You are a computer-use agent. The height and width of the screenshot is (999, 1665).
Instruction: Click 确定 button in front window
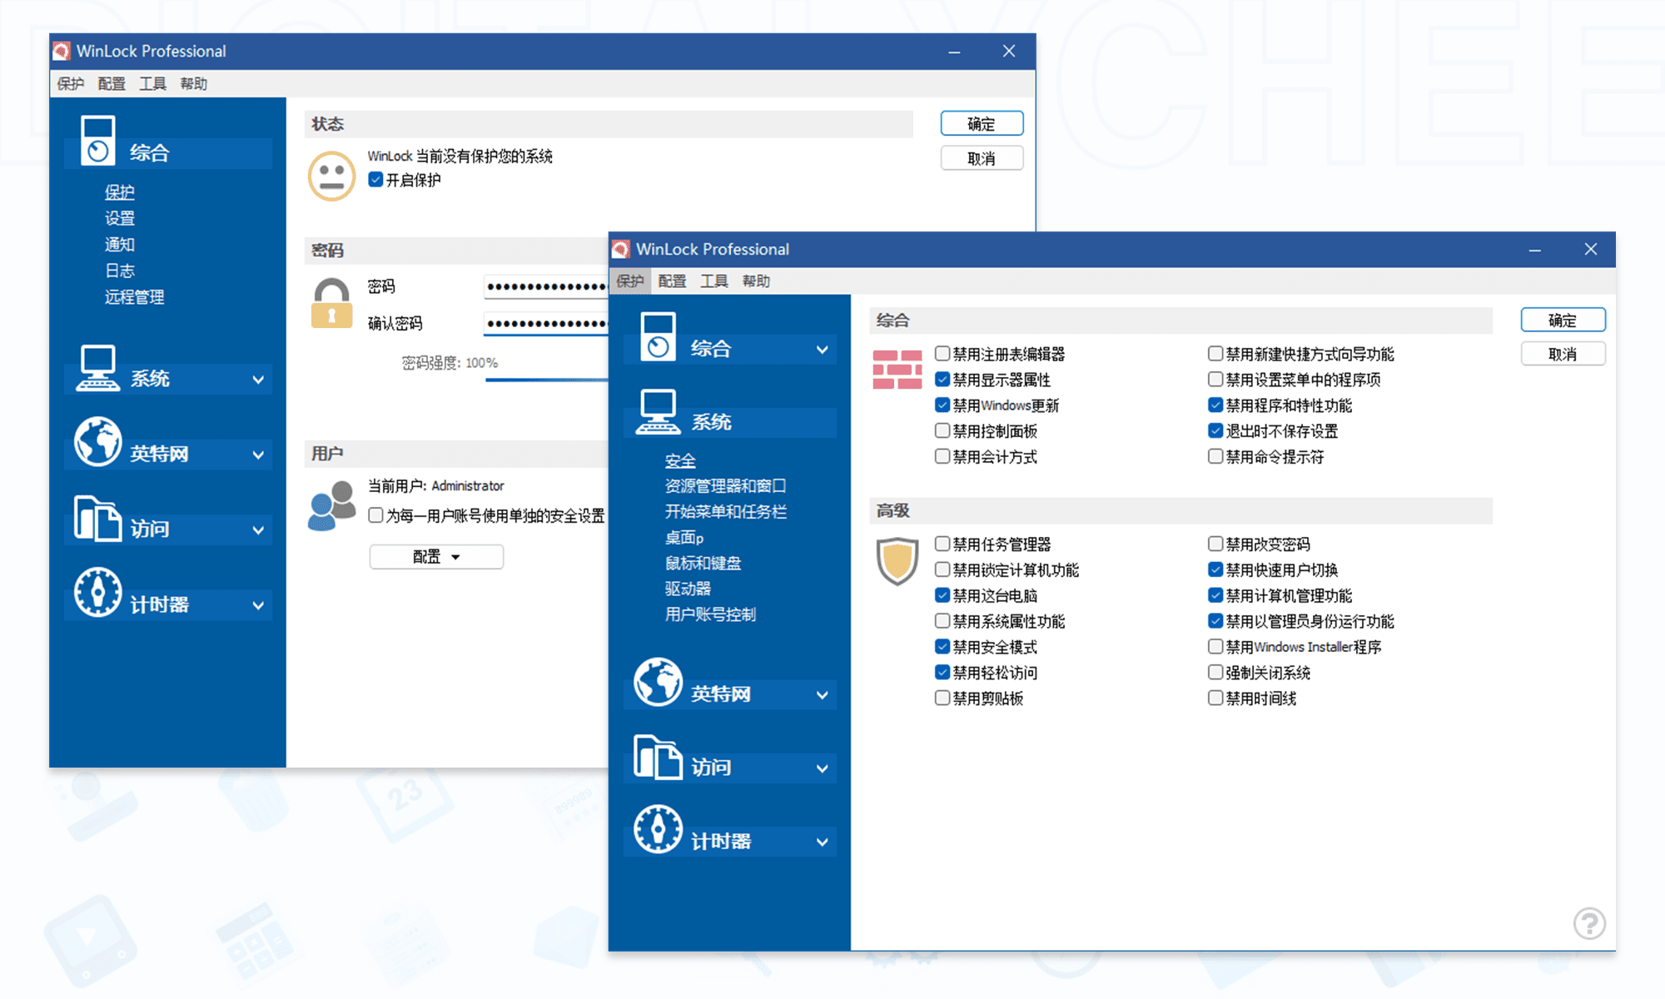(1562, 321)
